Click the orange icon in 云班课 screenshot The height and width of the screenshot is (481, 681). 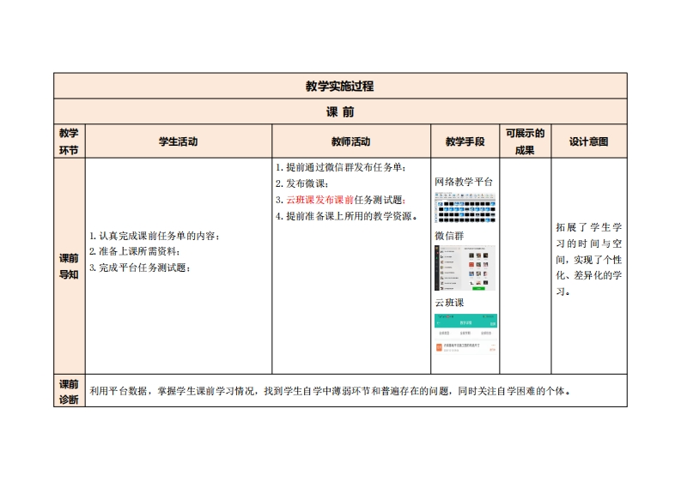tap(439, 347)
